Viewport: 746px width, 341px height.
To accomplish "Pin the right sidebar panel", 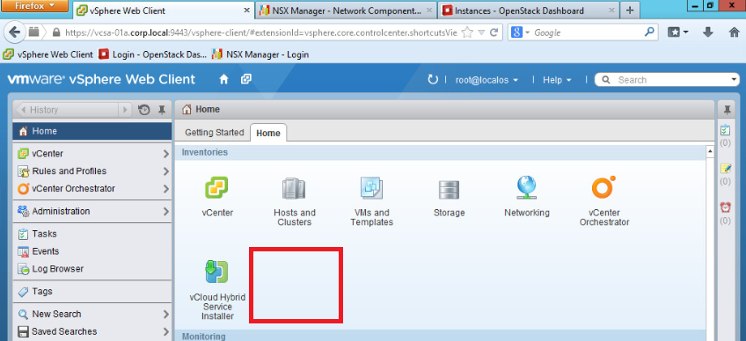I will point(727,110).
